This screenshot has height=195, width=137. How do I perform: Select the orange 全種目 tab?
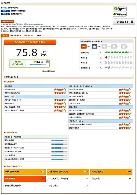(5, 35)
